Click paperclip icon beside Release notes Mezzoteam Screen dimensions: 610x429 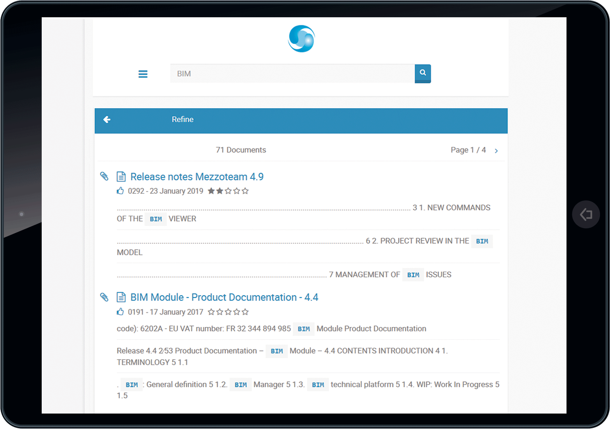coord(104,176)
